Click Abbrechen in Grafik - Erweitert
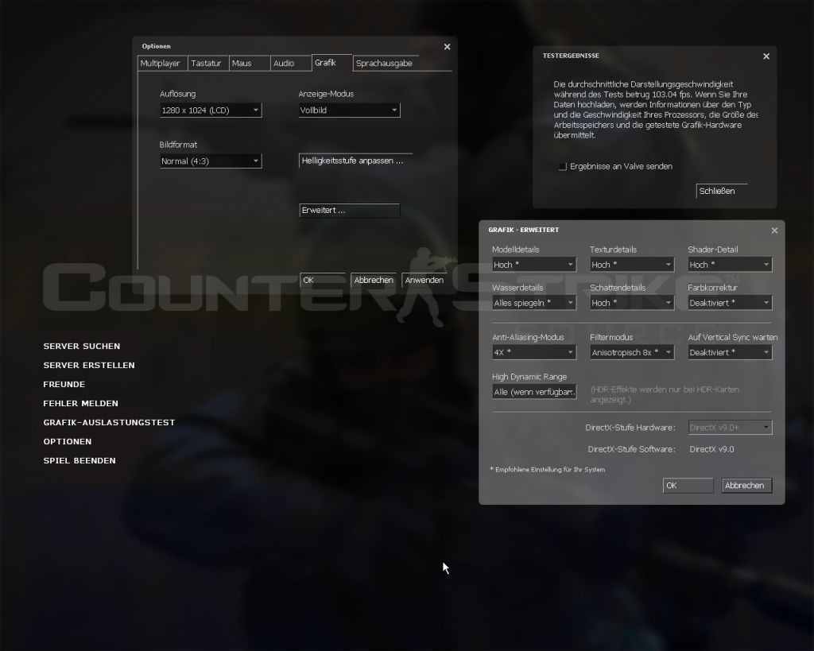This screenshot has width=814, height=651. point(746,486)
